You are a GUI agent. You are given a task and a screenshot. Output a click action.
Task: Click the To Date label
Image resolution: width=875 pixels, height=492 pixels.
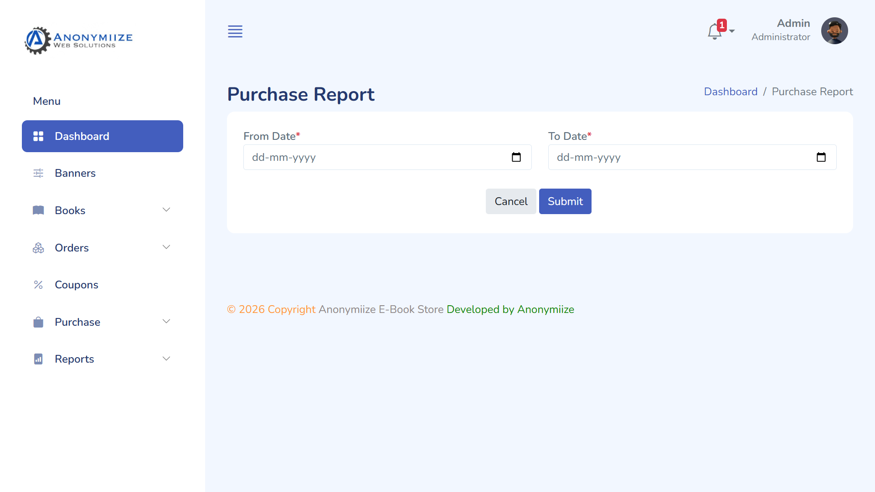(570, 136)
